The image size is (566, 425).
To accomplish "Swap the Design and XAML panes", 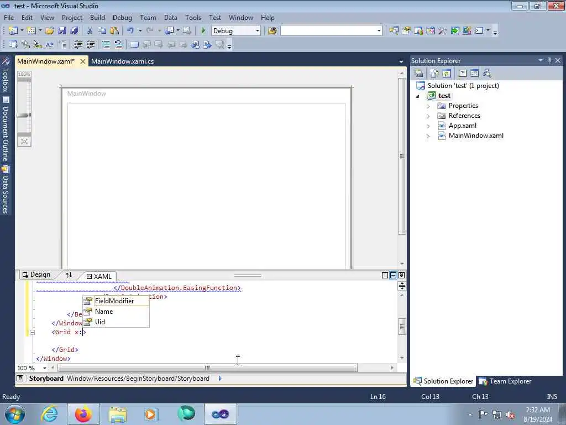I will coord(69,275).
